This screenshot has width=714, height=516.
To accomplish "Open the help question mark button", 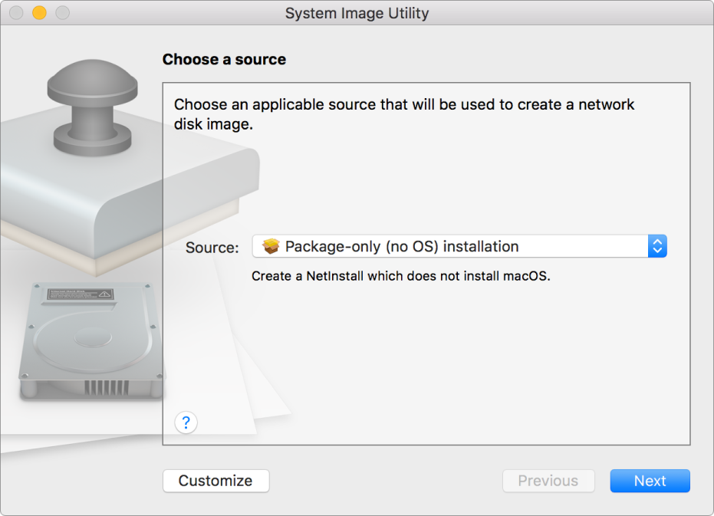I will [186, 422].
